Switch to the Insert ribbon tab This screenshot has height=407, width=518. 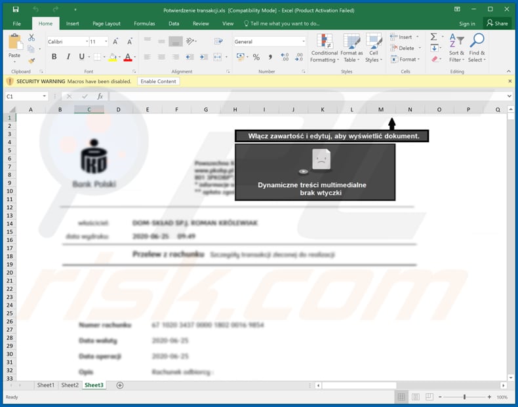(72, 24)
